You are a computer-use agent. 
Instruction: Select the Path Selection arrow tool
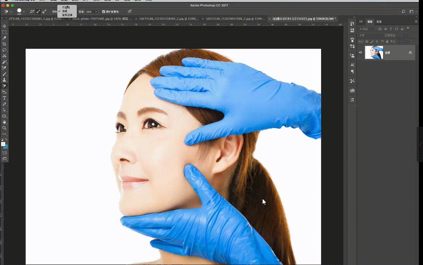[5, 110]
